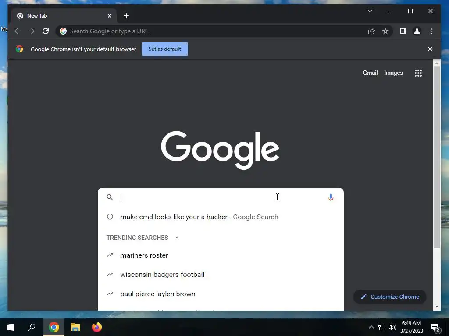Viewport: 449px width, 336px height.
Task: Open the Windows Start menu
Action: [x=11, y=327]
